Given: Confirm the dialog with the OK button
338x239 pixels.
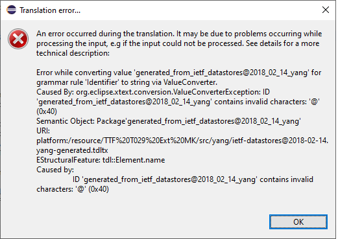Looking at the screenshot, I should pyautogui.click(x=298, y=222).
